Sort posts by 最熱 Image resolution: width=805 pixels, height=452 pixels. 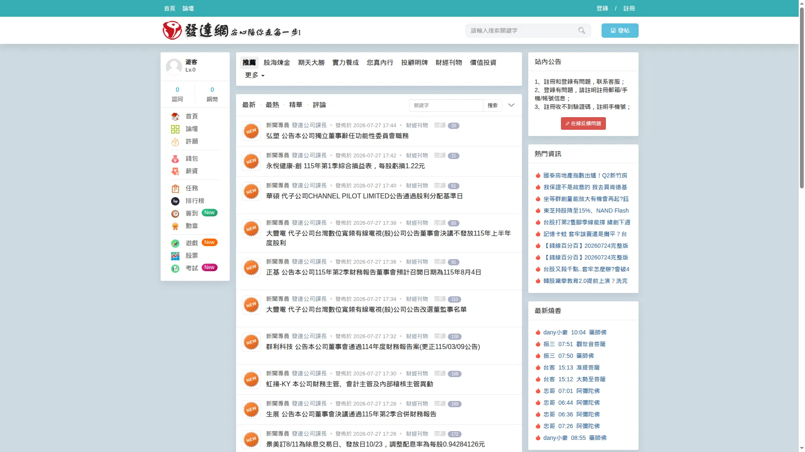272,105
